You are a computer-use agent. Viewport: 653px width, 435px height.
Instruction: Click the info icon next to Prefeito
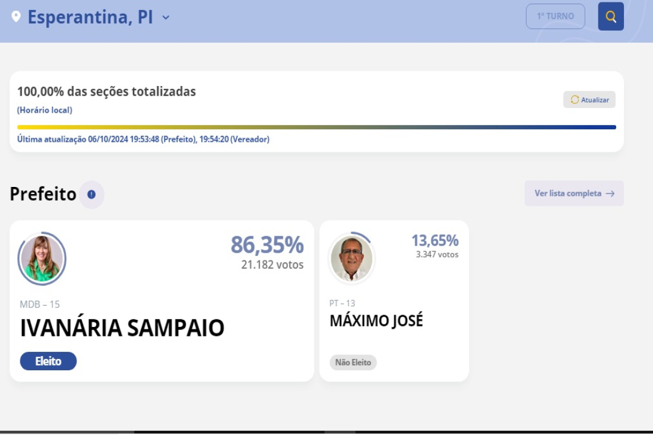click(91, 195)
